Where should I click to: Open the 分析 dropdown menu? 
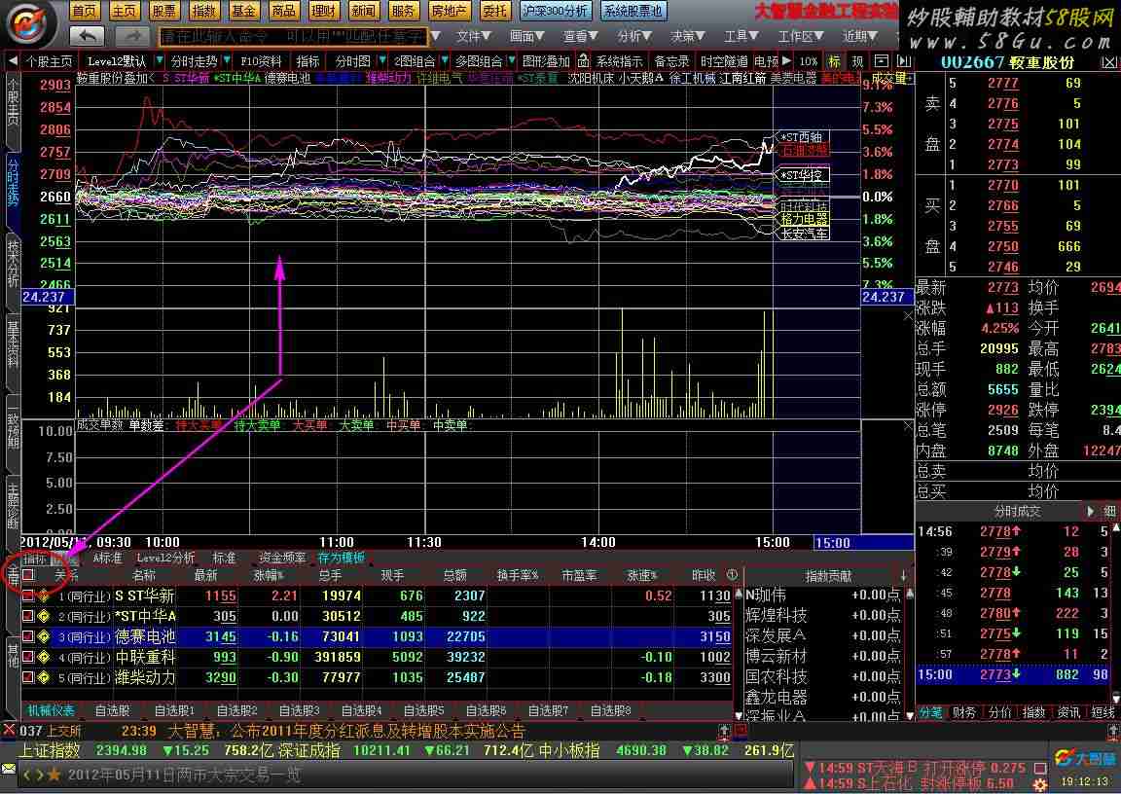(634, 36)
